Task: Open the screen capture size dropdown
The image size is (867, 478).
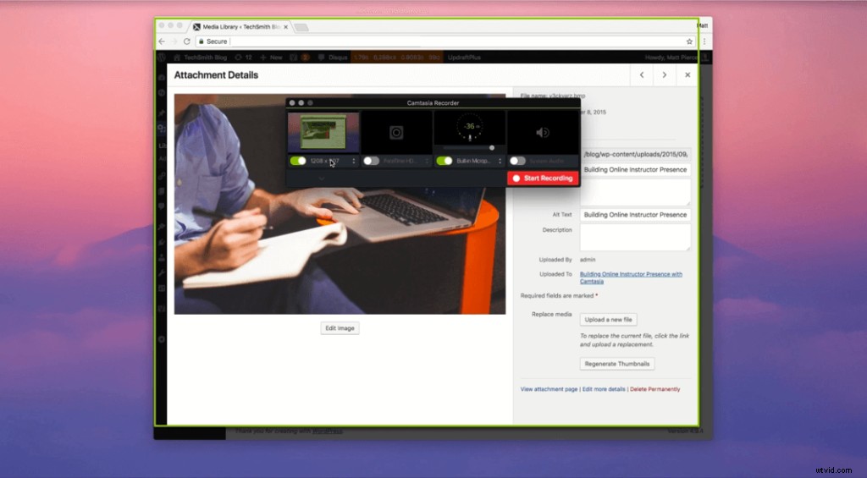Action: tap(353, 161)
